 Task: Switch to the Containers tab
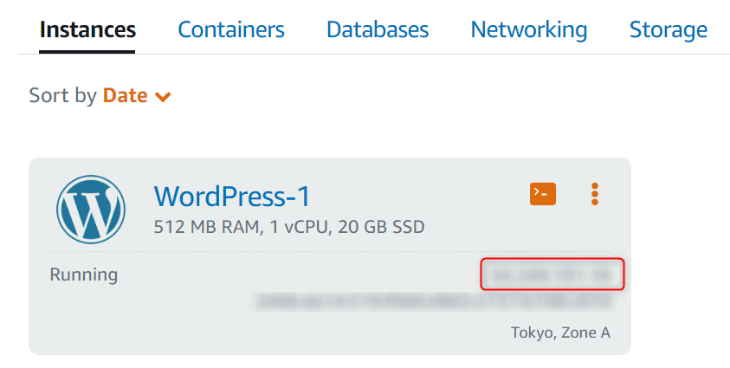231,29
